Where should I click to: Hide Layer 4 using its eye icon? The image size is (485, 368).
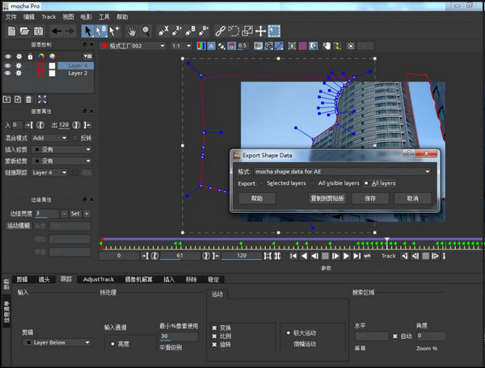7,65
